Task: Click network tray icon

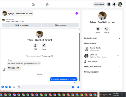Action: point(104,95)
